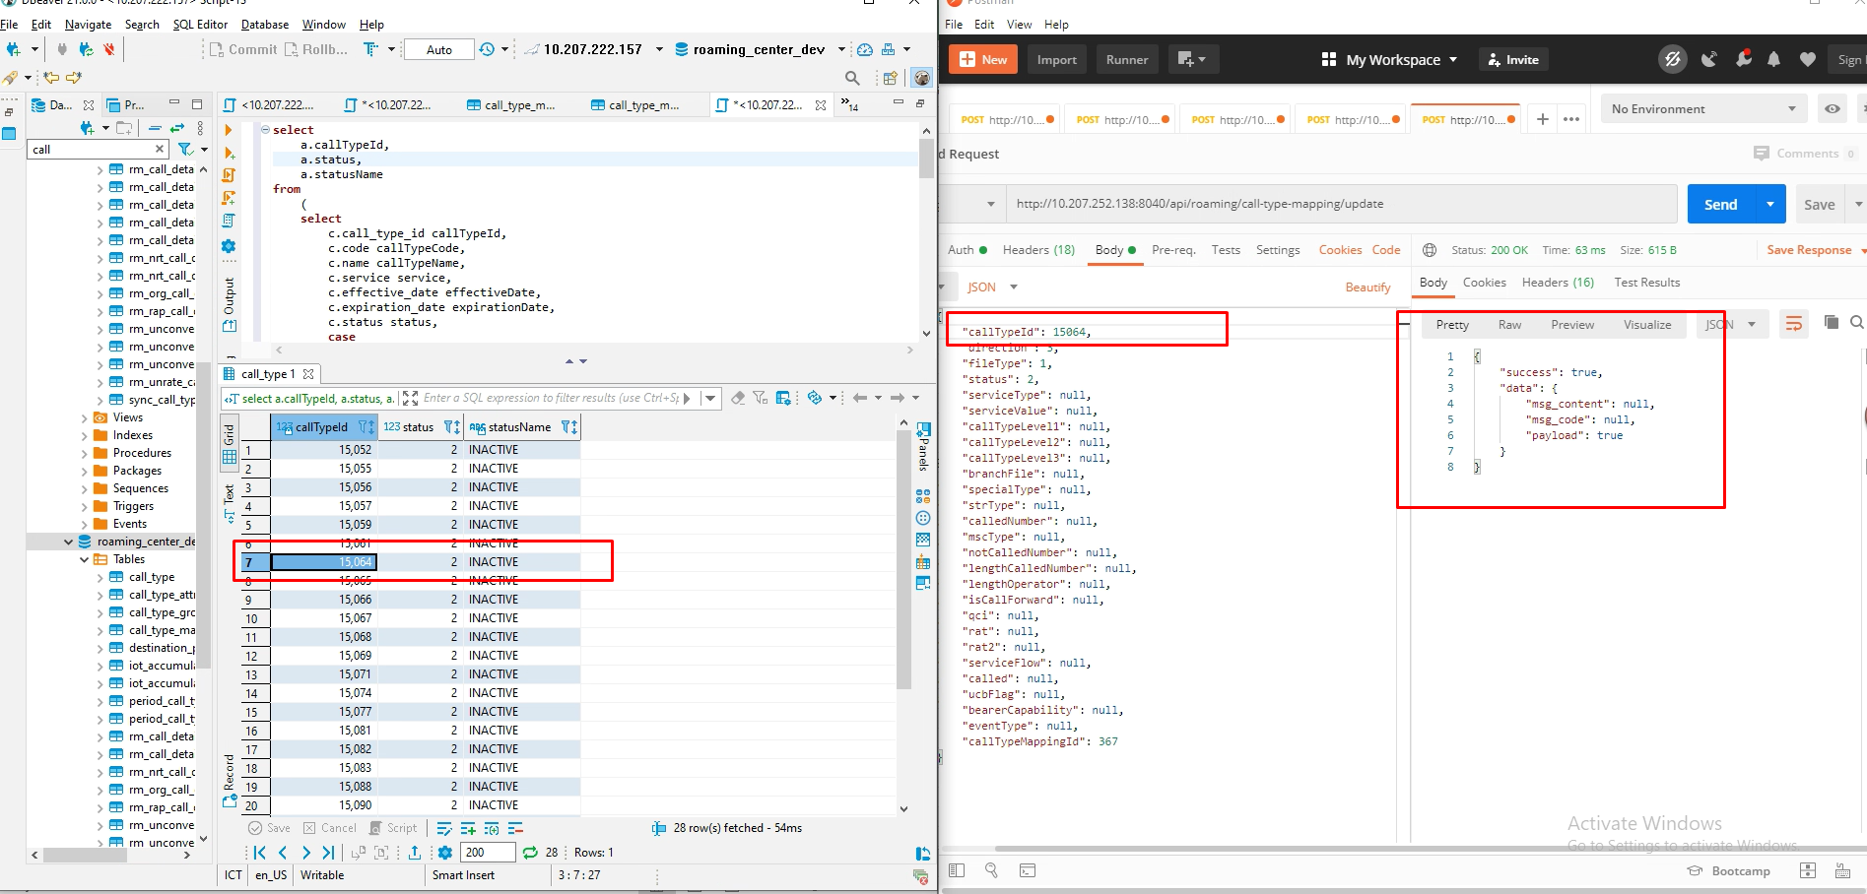Open the My Workspace dropdown
1867x894 pixels.
click(1388, 60)
